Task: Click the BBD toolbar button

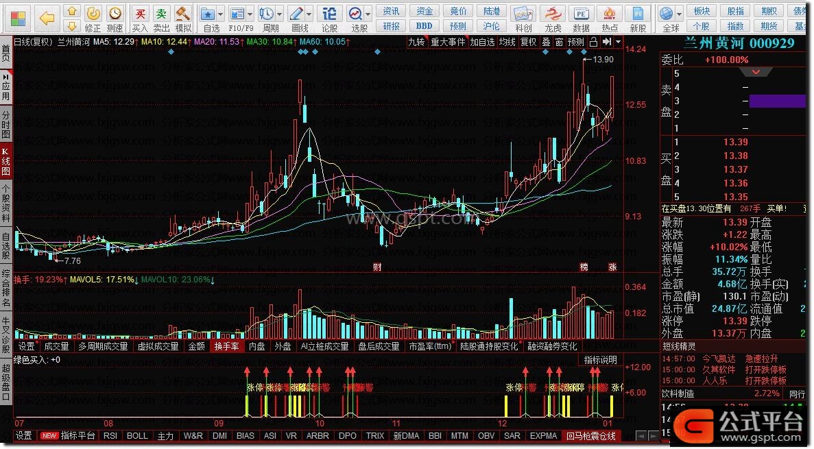Action: coord(424,26)
